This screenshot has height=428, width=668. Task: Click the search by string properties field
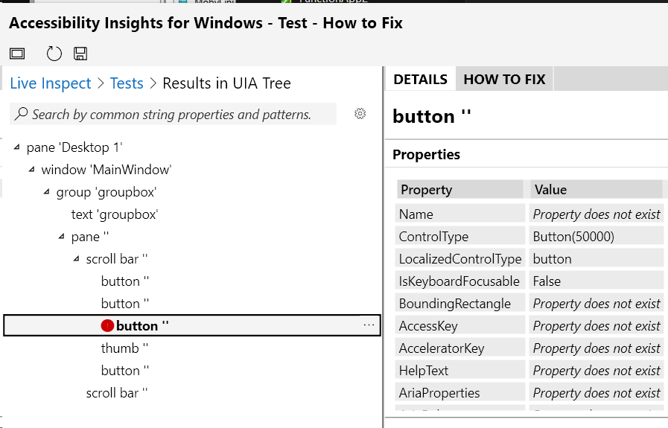pyautogui.click(x=173, y=114)
